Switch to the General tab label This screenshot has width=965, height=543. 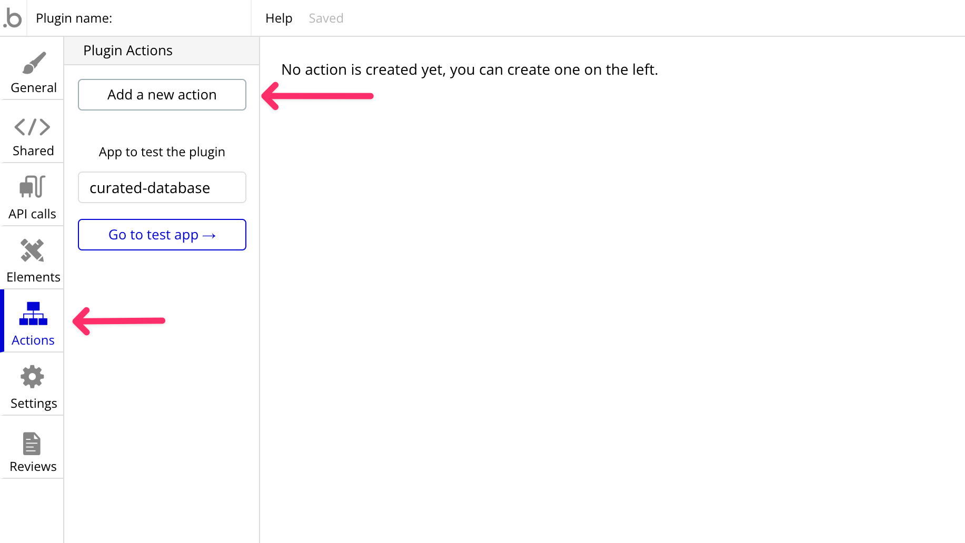[x=34, y=88]
